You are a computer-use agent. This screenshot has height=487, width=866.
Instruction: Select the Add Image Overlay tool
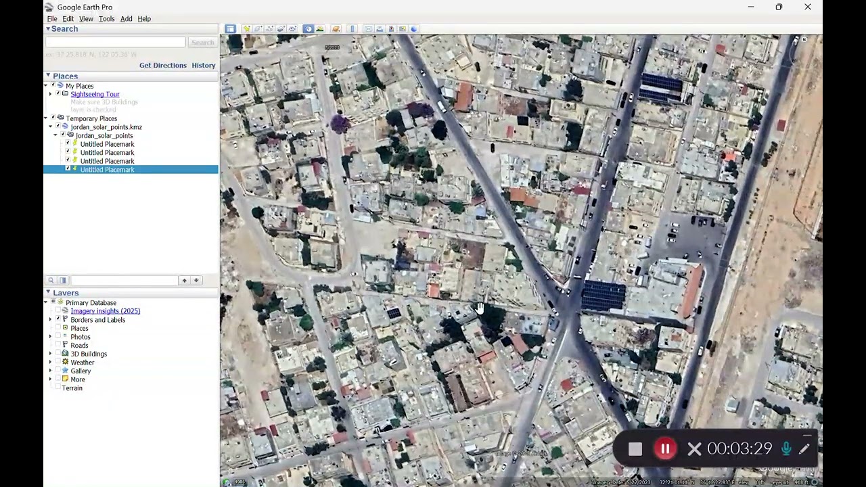(x=281, y=29)
